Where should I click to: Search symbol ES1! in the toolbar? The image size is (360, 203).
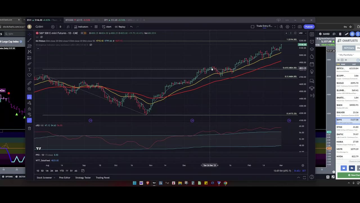[x=39, y=27]
